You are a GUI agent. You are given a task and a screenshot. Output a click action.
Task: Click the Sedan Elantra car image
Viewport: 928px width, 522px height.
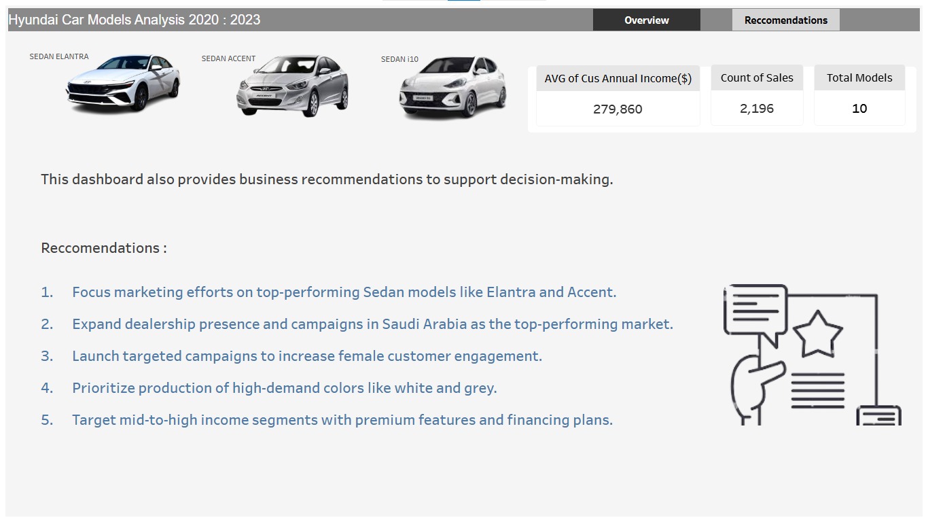[x=123, y=83]
